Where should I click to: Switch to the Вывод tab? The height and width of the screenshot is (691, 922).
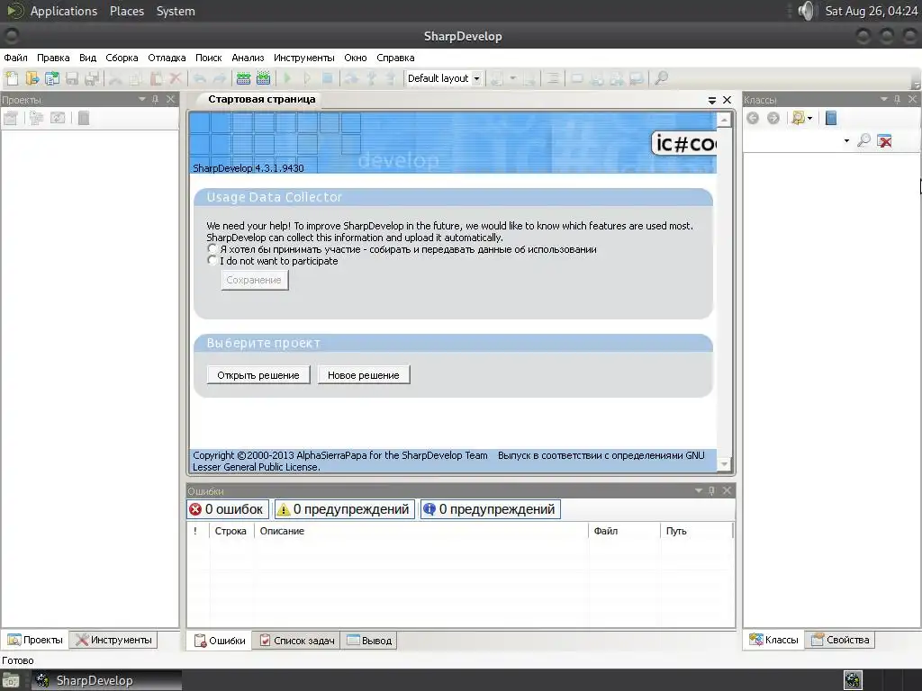click(369, 641)
